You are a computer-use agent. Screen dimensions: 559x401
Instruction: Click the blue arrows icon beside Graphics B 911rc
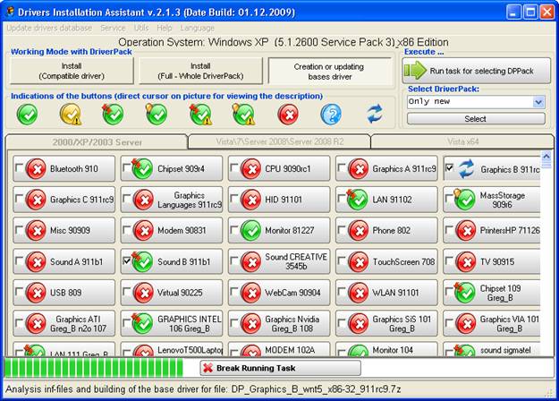click(x=466, y=168)
